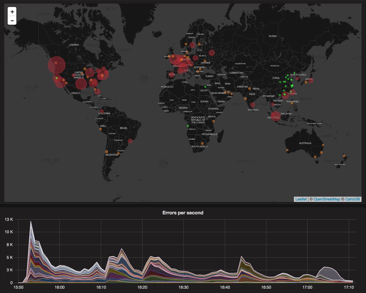
Task: Click the 'BRAZIL' country label
Action: point(124,128)
